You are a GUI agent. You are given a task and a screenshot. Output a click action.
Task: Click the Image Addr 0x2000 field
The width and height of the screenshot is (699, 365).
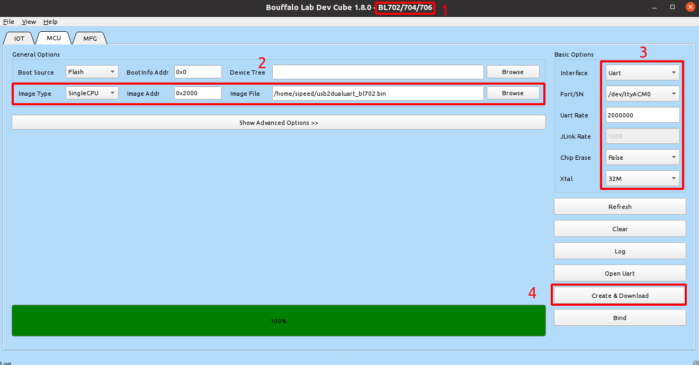point(198,93)
